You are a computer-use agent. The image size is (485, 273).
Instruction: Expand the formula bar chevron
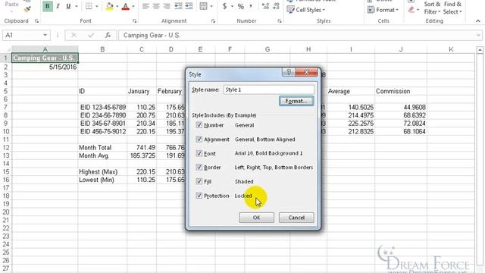point(478,36)
